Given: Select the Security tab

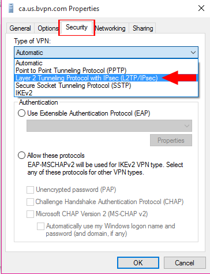Looking at the screenshot, I should pyautogui.click(x=77, y=27).
